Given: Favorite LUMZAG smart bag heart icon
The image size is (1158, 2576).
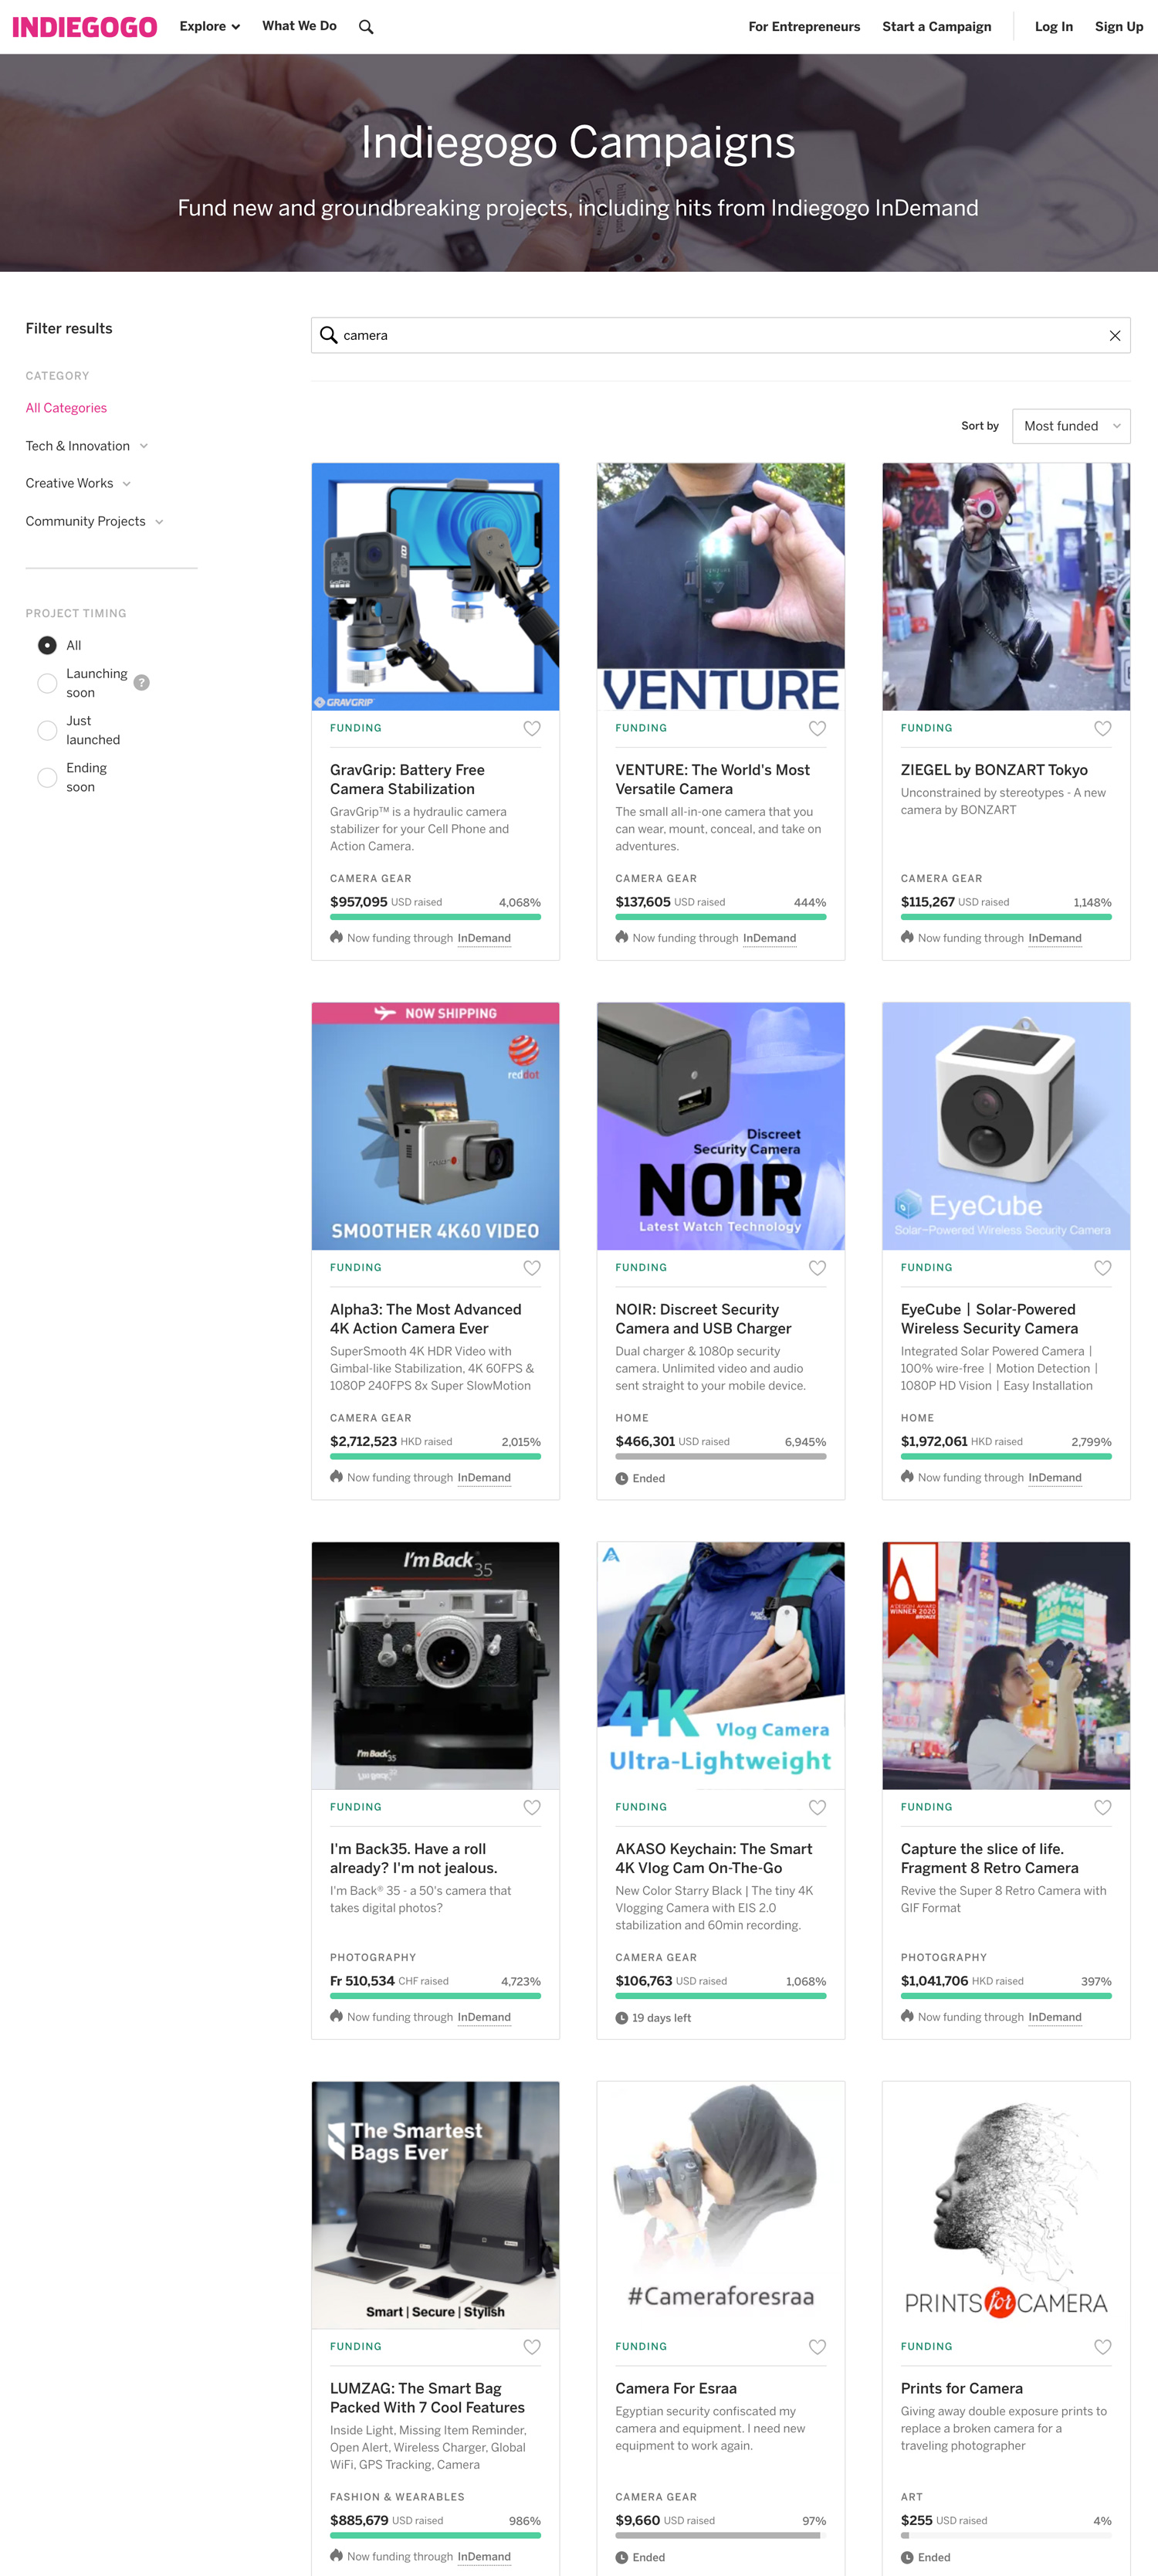Looking at the screenshot, I should [532, 2347].
